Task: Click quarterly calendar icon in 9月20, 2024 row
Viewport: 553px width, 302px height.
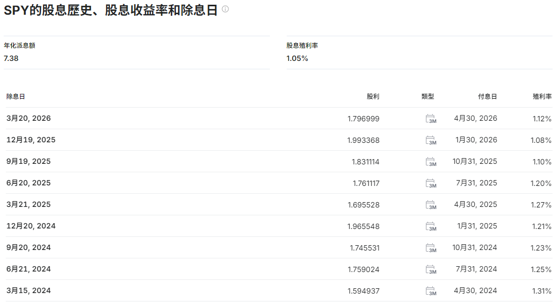Action: click(x=431, y=248)
